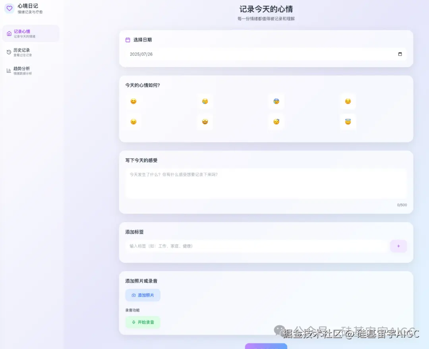
Task: Click the 添加照片 button
Action: click(x=143, y=295)
